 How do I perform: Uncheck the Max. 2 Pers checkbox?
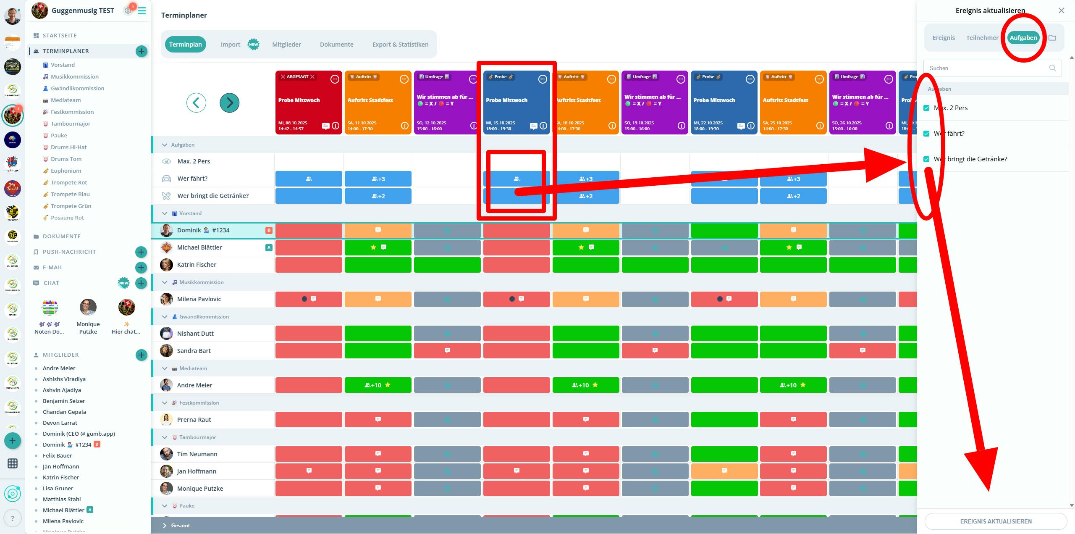926,108
